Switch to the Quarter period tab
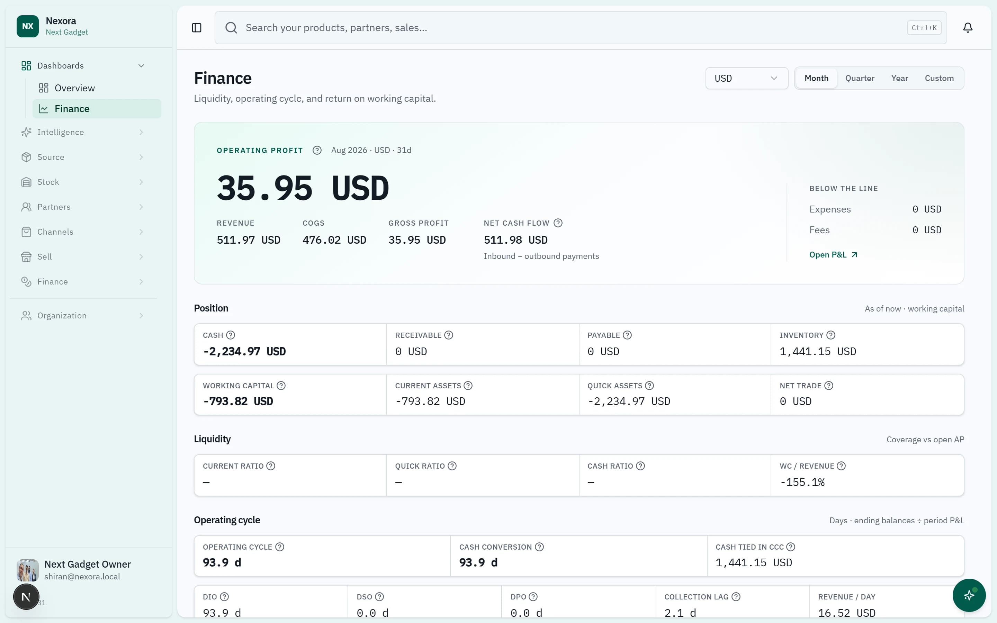 click(860, 78)
